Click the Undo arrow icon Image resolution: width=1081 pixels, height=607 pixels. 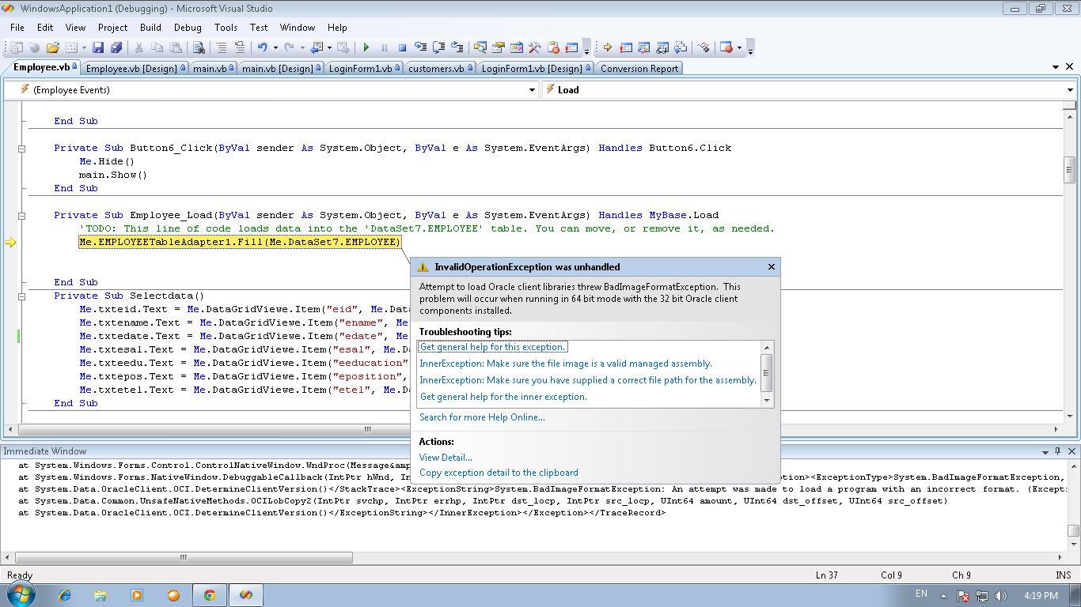click(x=262, y=47)
